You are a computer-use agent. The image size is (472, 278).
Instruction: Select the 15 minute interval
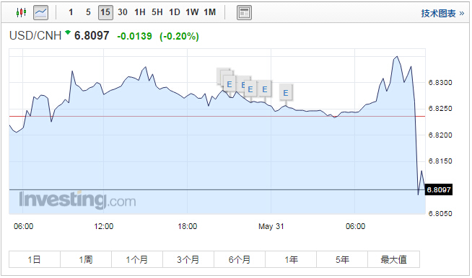[x=105, y=12]
